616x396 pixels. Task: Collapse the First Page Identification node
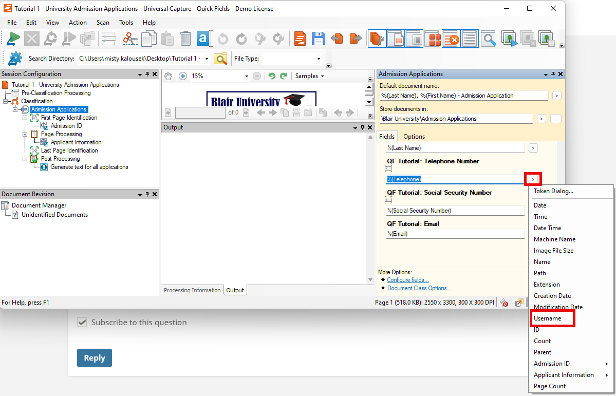[x=25, y=118]
